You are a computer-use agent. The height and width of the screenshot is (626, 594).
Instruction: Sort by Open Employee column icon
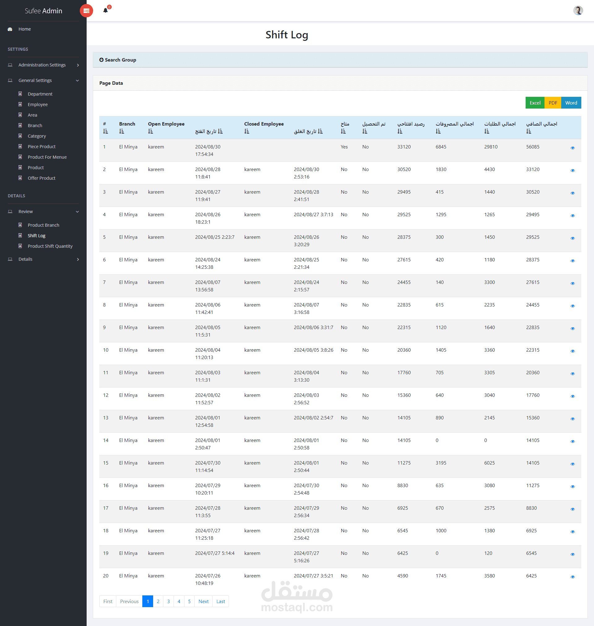click(x=150, y=131)
